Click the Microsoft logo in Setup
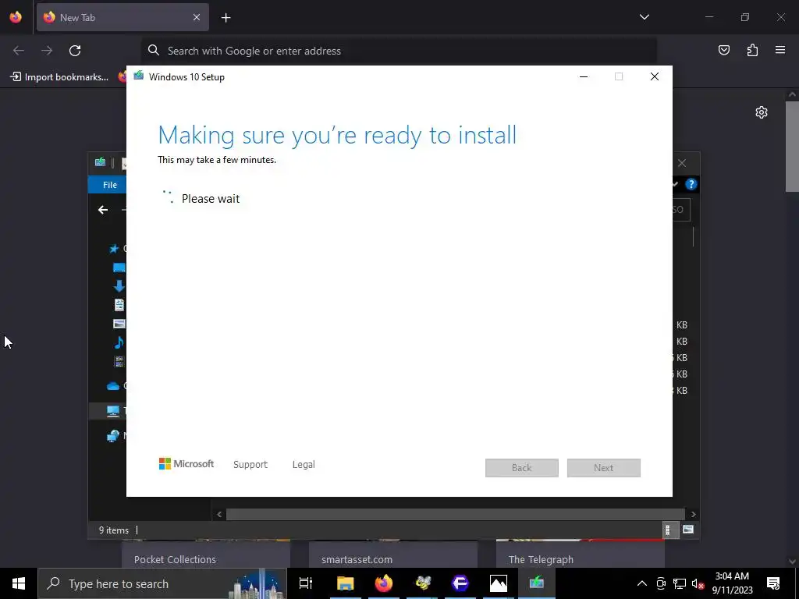This screenshot has width=799, height=599. pyautogui.click(x=186, y=464)
